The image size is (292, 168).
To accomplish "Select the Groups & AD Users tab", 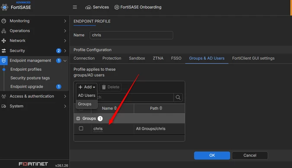I will pos(207,58).
